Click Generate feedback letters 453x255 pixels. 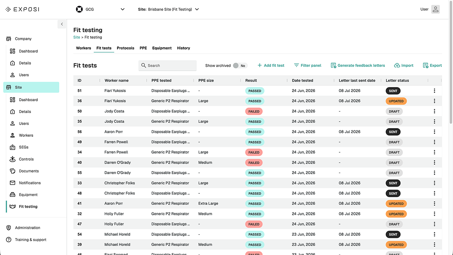[358, 65]
